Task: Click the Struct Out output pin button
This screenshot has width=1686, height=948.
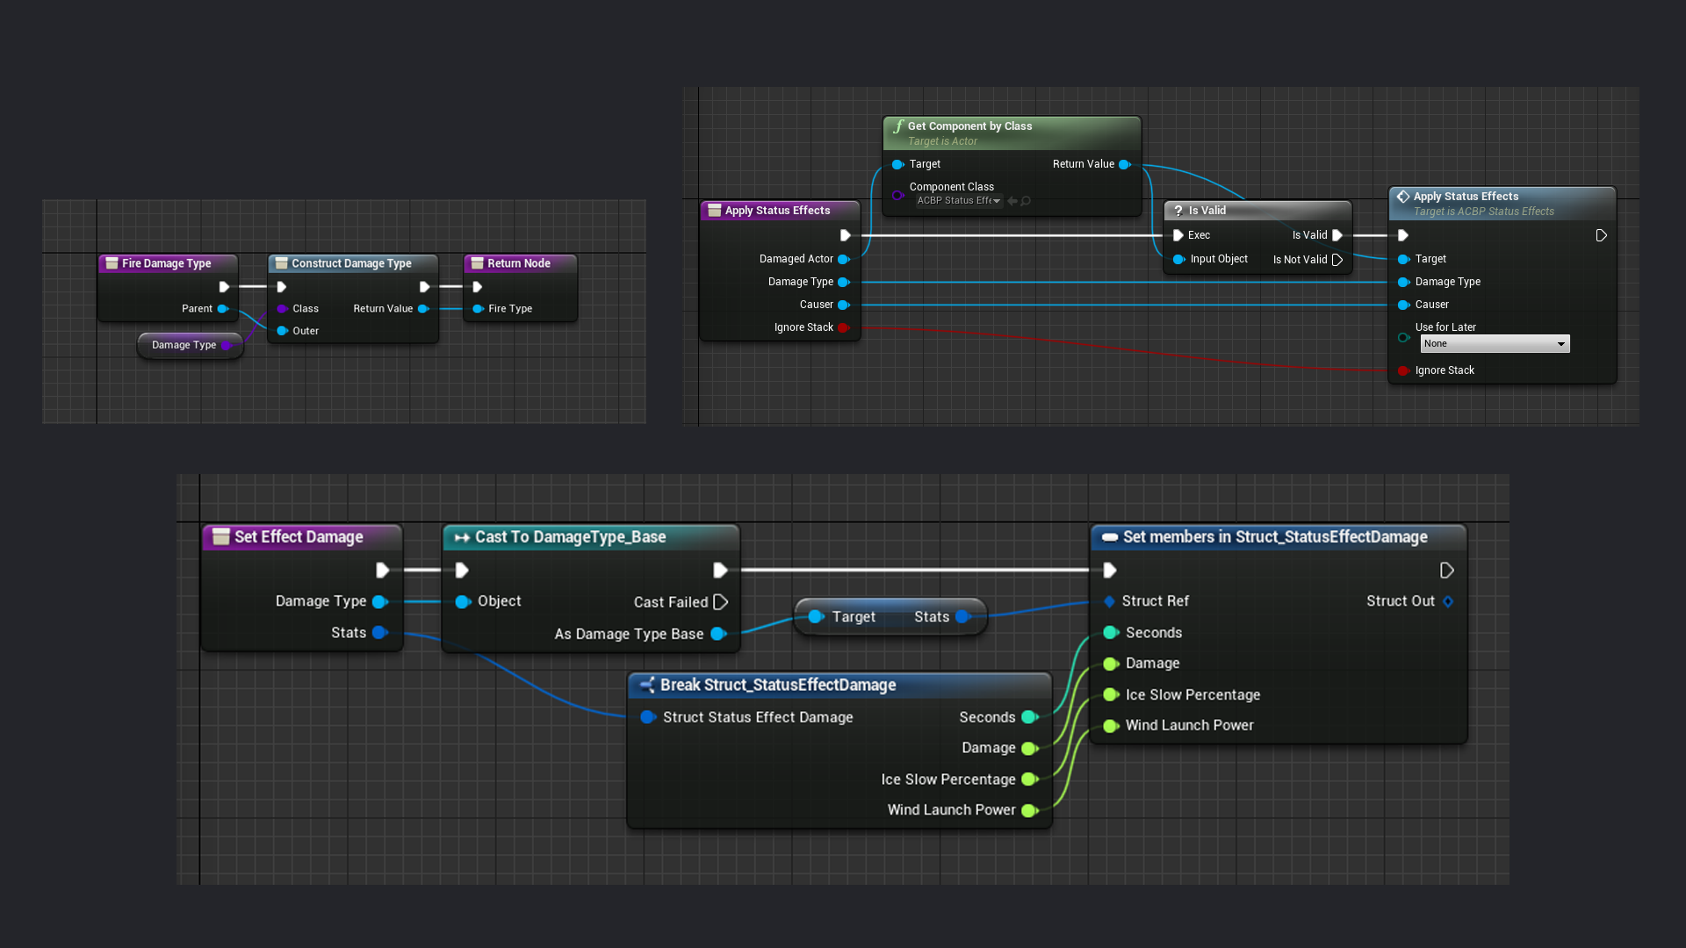Action: [1447, 600]
